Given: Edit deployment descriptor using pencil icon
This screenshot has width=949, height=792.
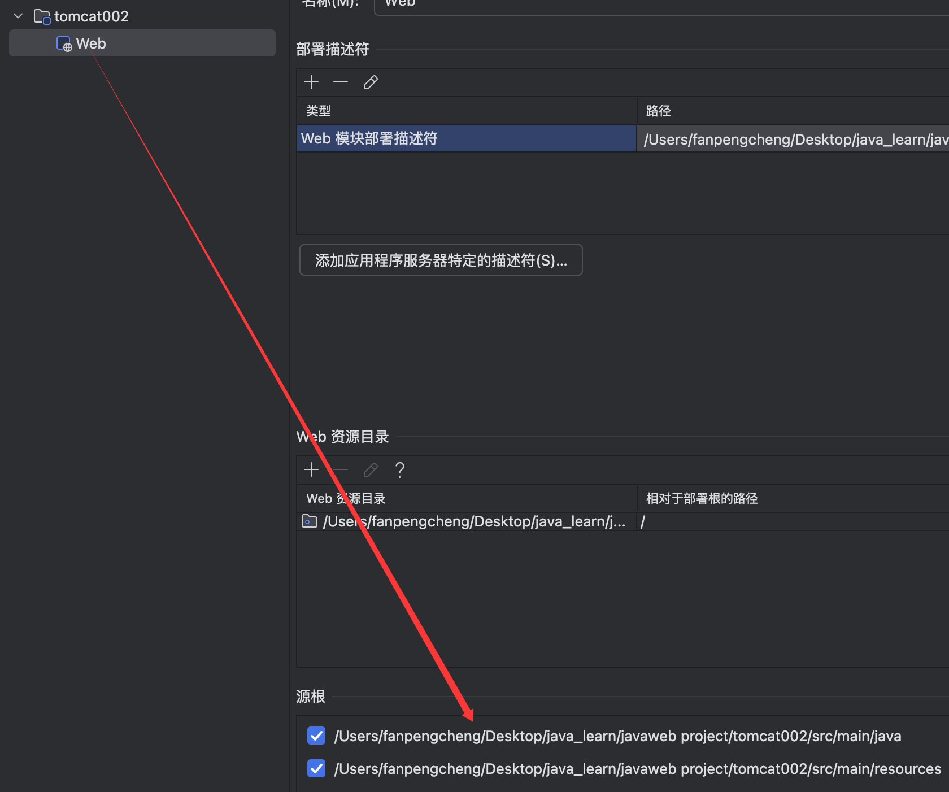Looking at the screenshot, I should [371, 82].
